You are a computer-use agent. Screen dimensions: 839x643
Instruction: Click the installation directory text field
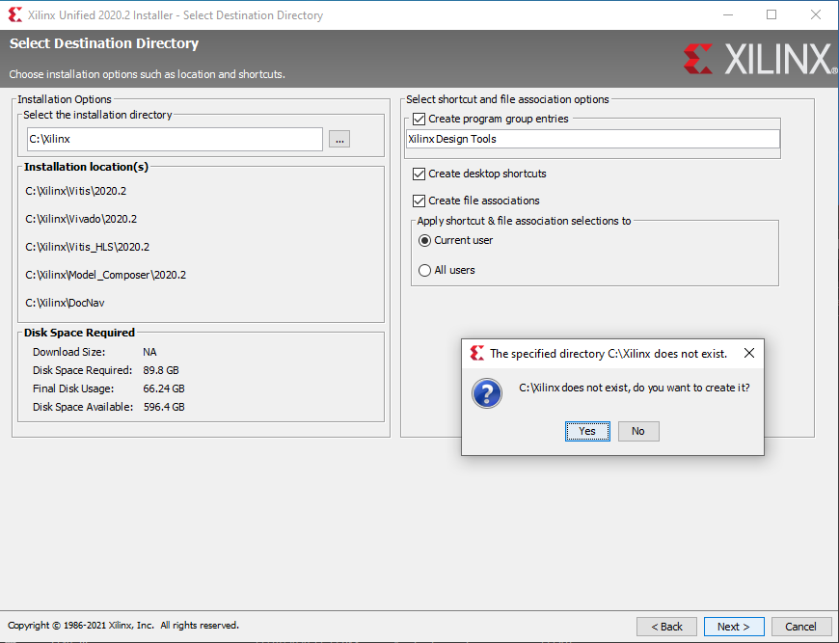click(174, 139)
